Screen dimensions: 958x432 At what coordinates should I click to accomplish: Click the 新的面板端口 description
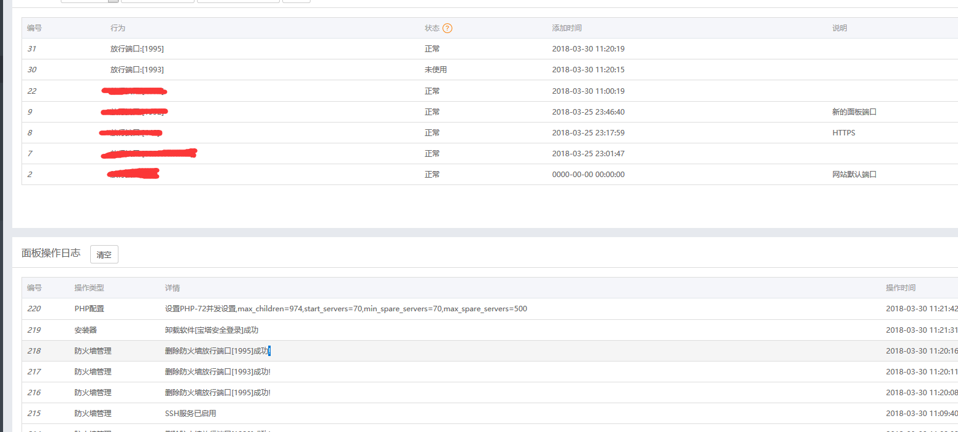pos(854,112)
